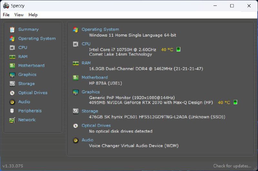Open the Operating System heading link in summary

pos(100,29)
